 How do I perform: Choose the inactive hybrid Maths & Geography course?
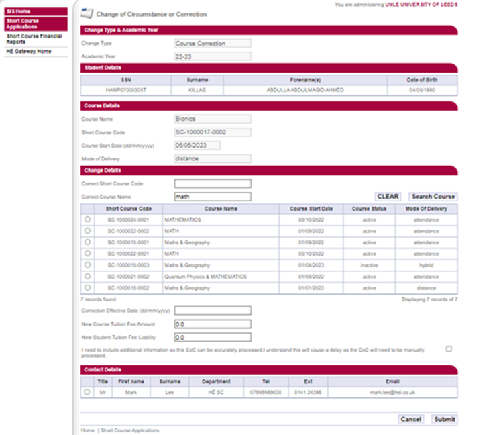point(87,265)
